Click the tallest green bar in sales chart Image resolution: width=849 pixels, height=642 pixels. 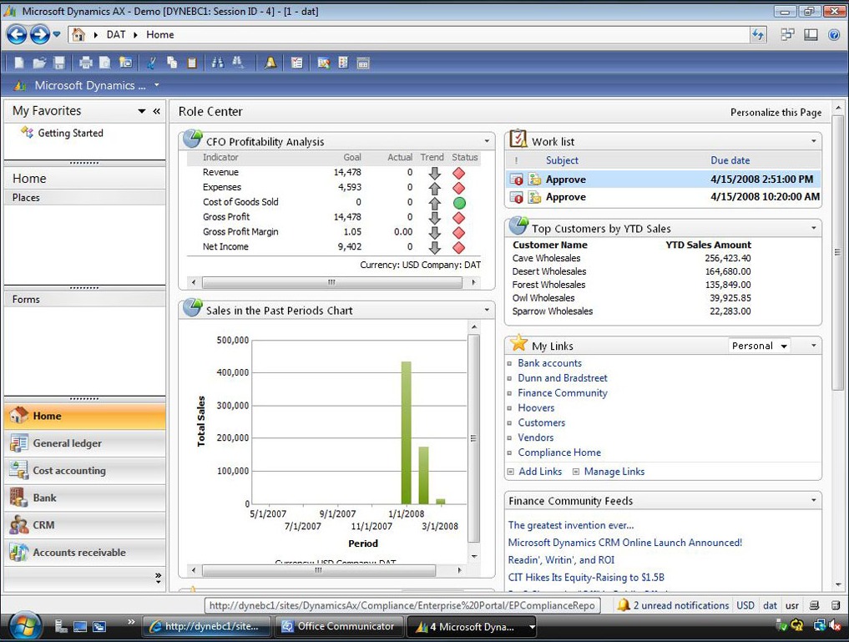coord(406,432)
